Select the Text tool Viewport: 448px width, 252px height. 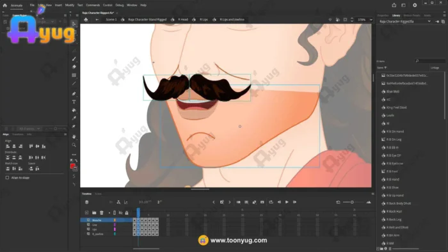point(74,102)
